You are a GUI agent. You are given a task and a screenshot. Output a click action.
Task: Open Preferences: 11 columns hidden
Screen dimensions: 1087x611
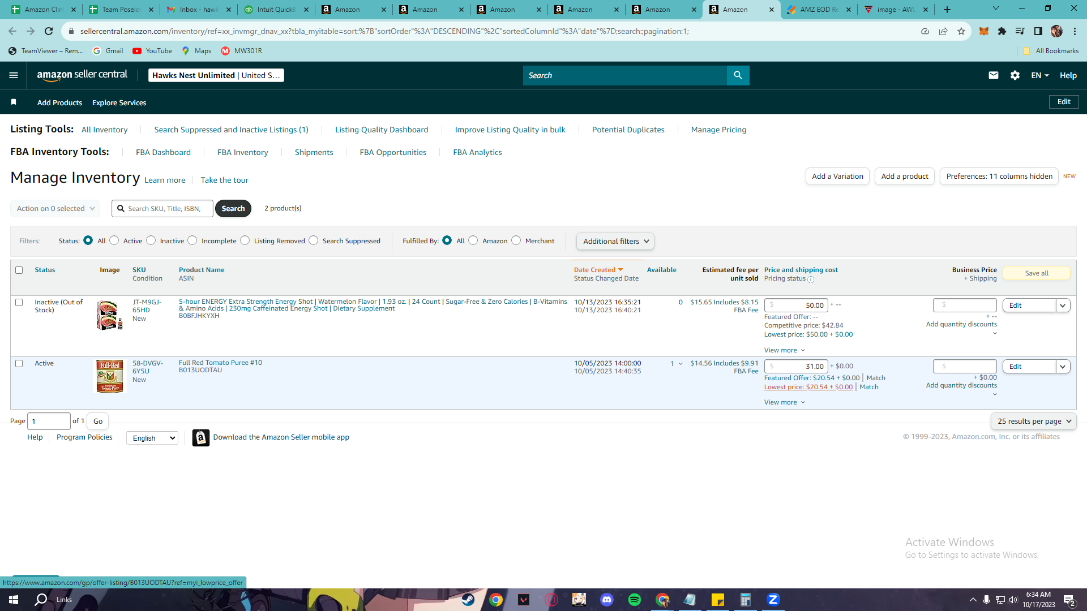[x=999, y=176]
